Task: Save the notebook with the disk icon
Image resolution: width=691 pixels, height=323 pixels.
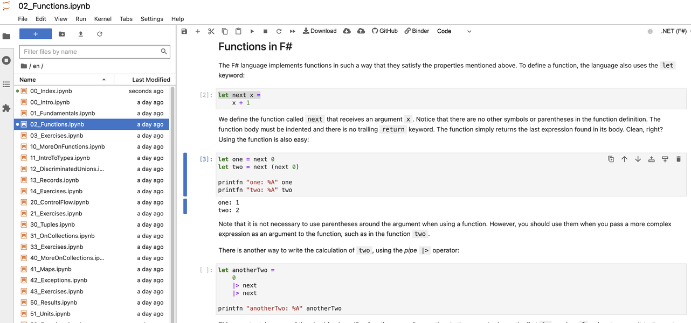Action: pyautogui.click(x=184, y=31)
